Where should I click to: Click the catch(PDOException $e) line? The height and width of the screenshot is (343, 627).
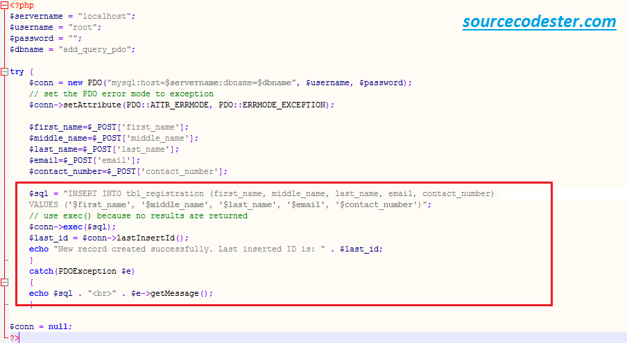tap(82, 271)
